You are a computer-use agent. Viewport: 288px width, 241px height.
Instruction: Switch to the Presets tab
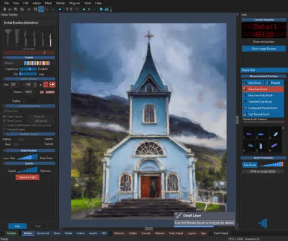click(x=11, y=234)
